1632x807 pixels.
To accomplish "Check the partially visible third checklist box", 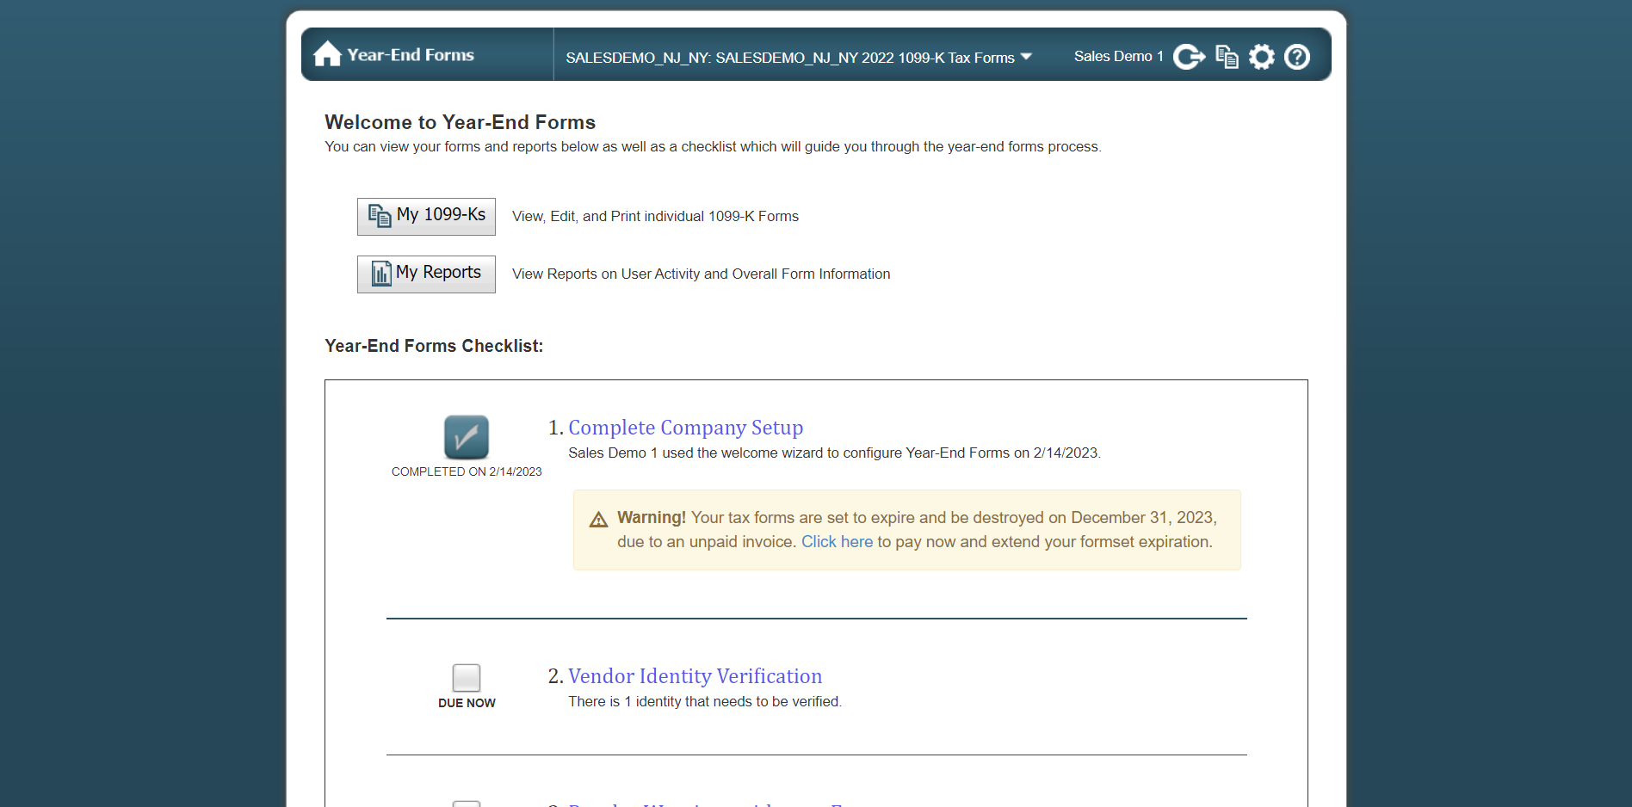I will [x=467, y=804].
